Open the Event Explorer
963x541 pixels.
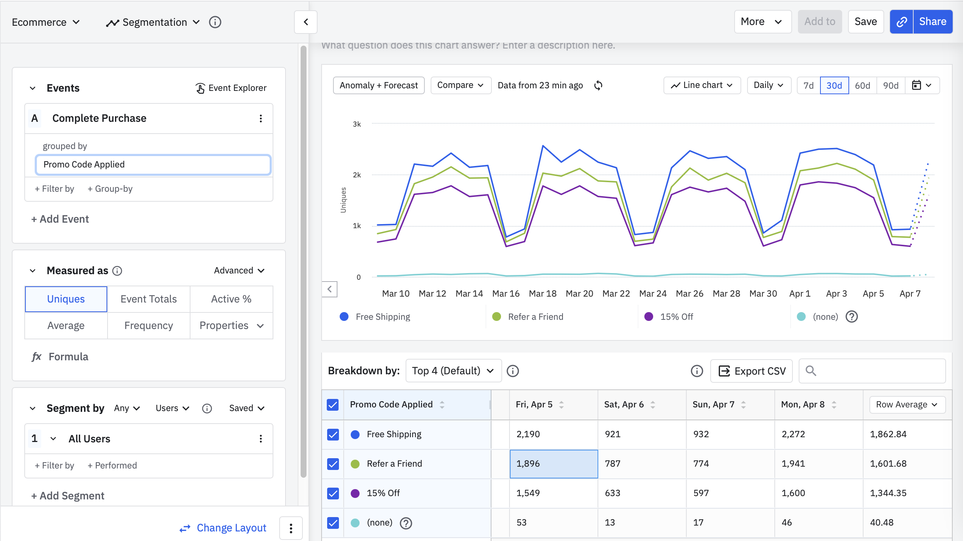[x=231, y=88]
